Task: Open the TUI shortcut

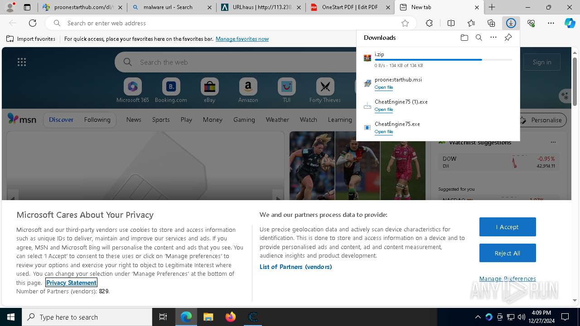Action: pos(286,91)
